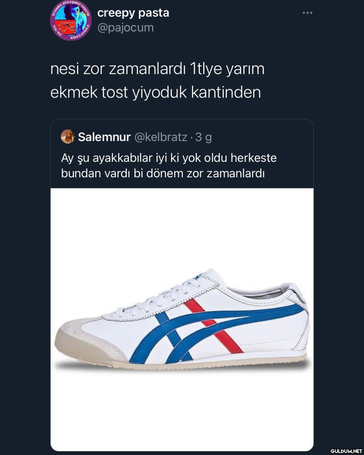Open the Salemnur display name in quoted tweet
Image resolution: width=364 pixels, height=455 pixels.
[104, 137]
